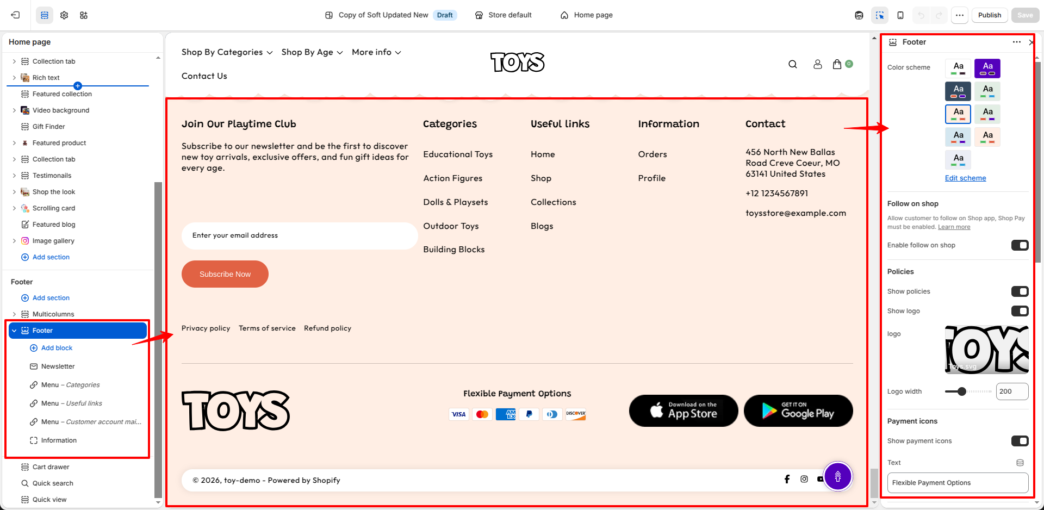Open the Edit scheme link
The image size is (1044, 510).
click(x=965, y=178)
